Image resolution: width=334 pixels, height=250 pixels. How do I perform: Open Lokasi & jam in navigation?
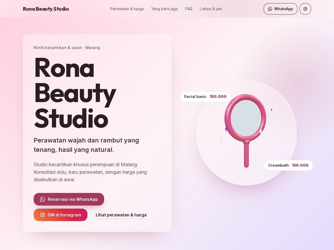coord(211,9)
